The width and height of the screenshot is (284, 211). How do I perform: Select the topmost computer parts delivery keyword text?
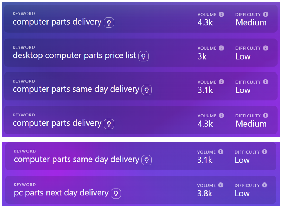(57, 22)
